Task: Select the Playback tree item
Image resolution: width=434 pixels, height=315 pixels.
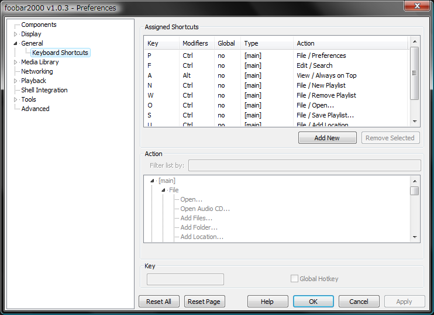Action: pos(33,81)
